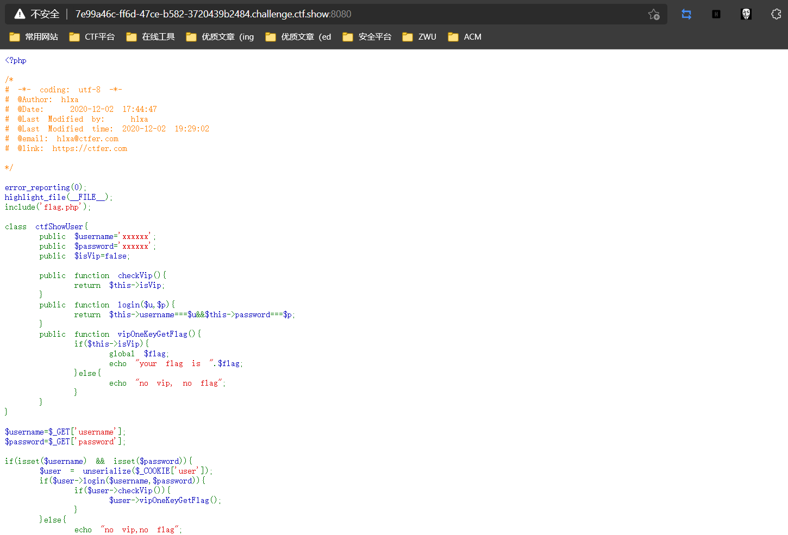Screen dimensions: 788x535
Task: Open the 优质文章 (ing bookmarks folder
Action: [x=220, y=37]
